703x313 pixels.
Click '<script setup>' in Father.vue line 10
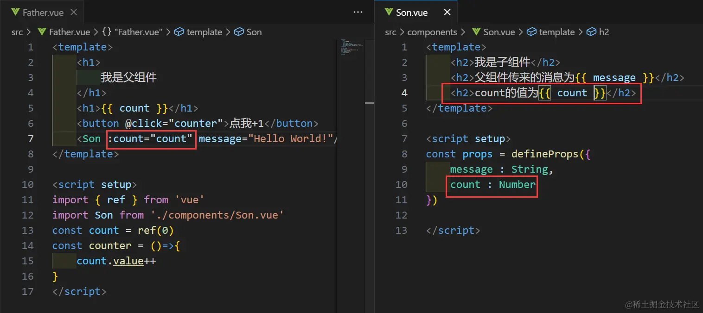[x=95, y=184]
